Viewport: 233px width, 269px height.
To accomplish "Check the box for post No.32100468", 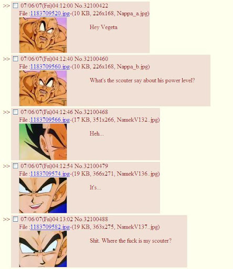I will click(16, 112).
